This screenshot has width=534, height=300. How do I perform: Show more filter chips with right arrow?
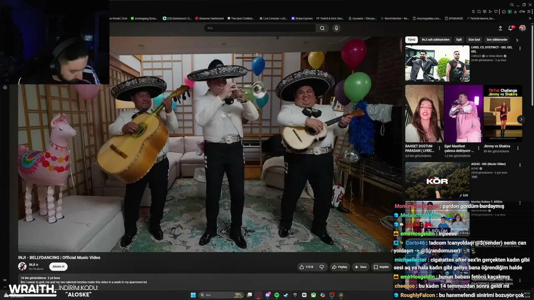[517, 40]
